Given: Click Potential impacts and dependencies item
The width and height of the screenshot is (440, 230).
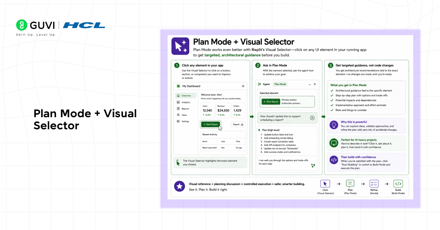Looking at the screenshot, I should point(356,100).
